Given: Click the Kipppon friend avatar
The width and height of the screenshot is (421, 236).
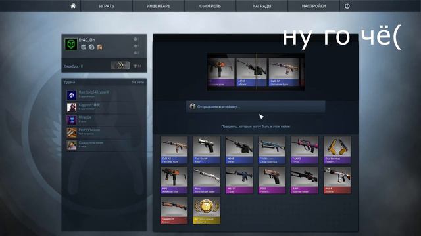Looking at the screenshot, I should (72, 108).
